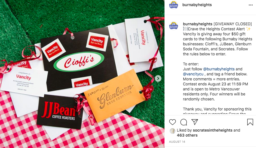View the list of 463 others likes
This screenshot has width=256, height=148.
[187, 135]
